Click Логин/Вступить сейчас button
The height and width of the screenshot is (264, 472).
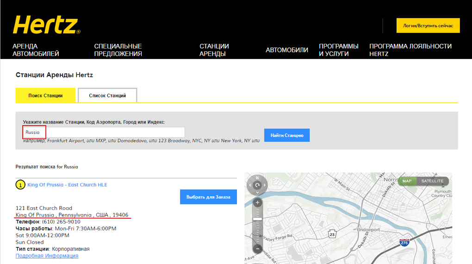click(428, 25)
